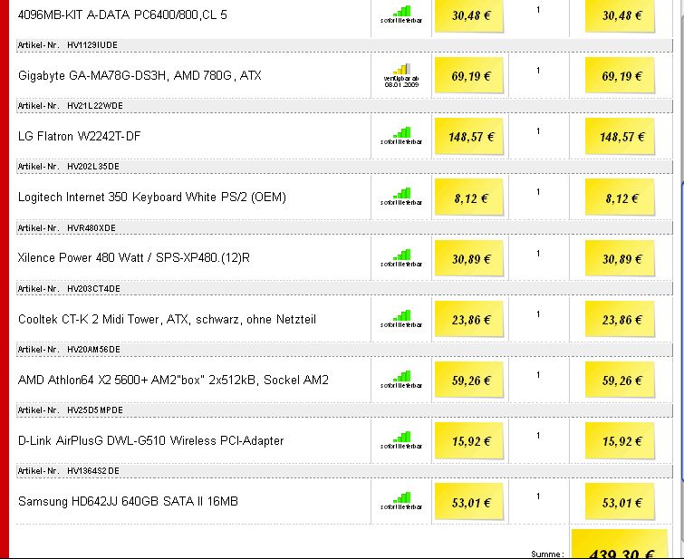684x559 pixels.
Task: Click article number HV1364S2DE
Action: pos(93,470)
